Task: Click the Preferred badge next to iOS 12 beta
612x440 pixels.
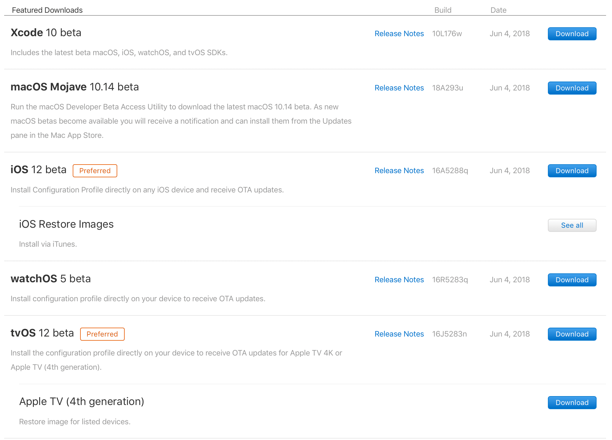Action: [x=95, y=171]
